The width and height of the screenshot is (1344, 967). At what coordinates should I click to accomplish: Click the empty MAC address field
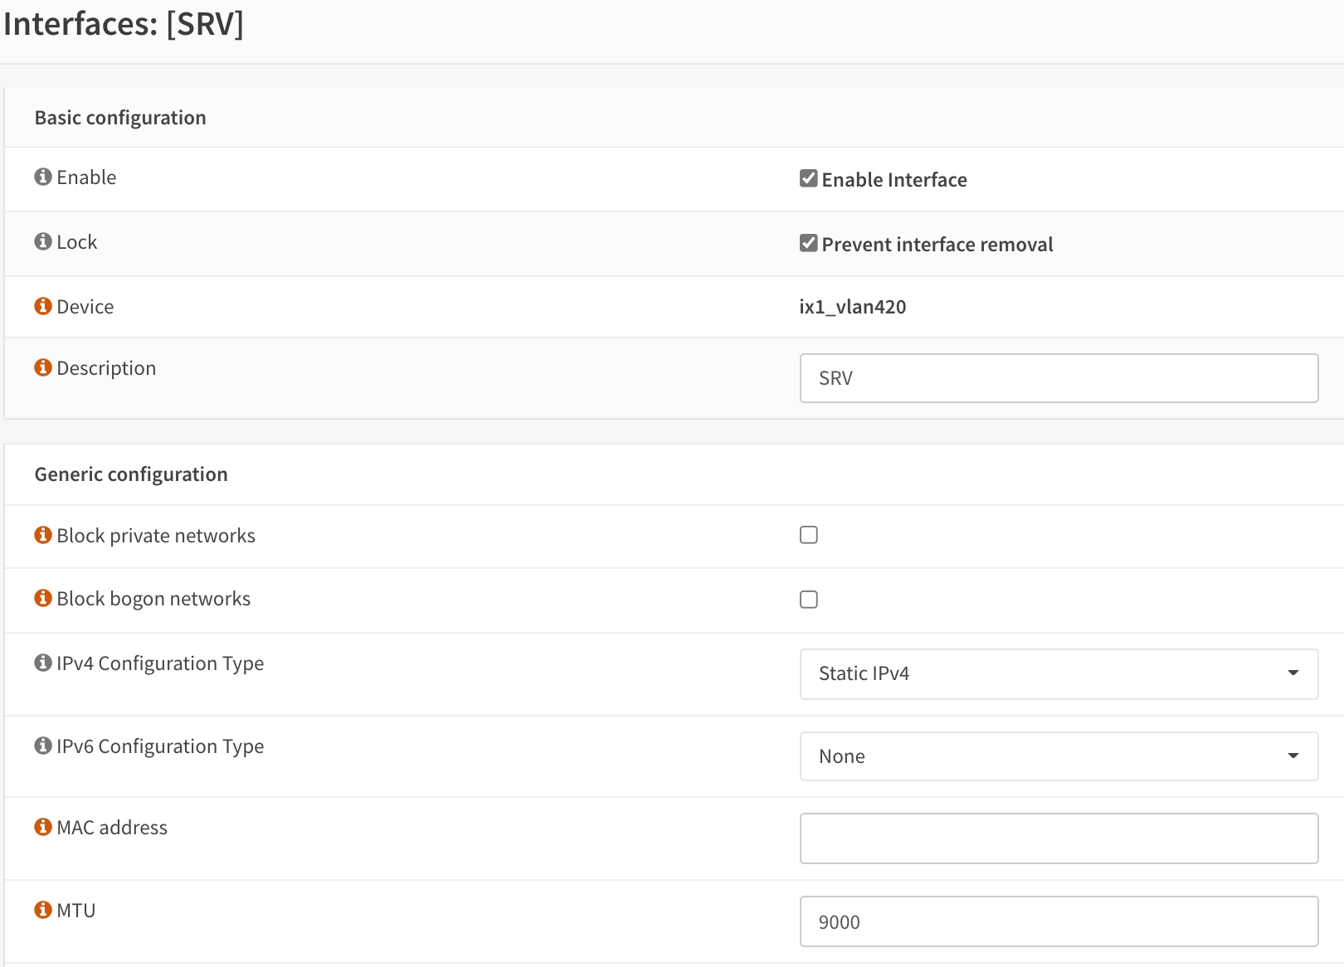(1058, 838)
